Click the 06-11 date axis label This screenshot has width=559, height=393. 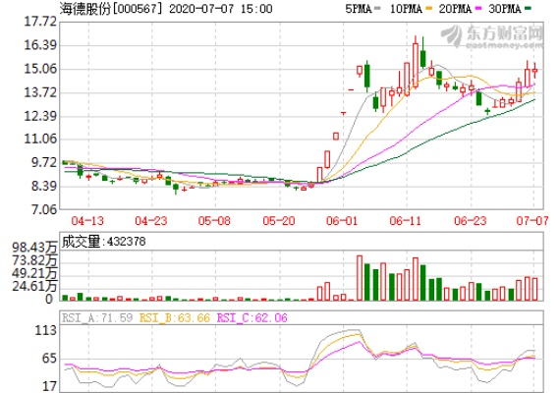405,221
